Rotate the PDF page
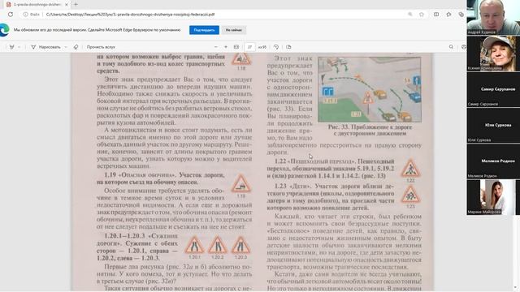Screen dimensions: 520x292 tap(276, 47)
